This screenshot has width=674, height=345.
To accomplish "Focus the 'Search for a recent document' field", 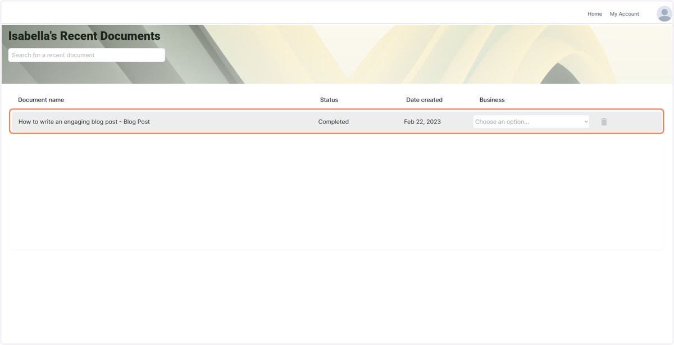I will click(86, 55).
